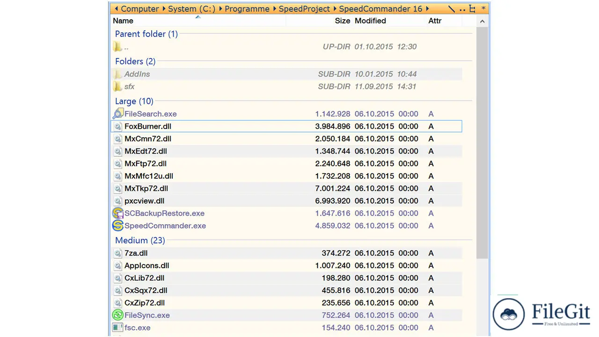
Task: Select the fsc.exe file name
Action: pos(138,328)
